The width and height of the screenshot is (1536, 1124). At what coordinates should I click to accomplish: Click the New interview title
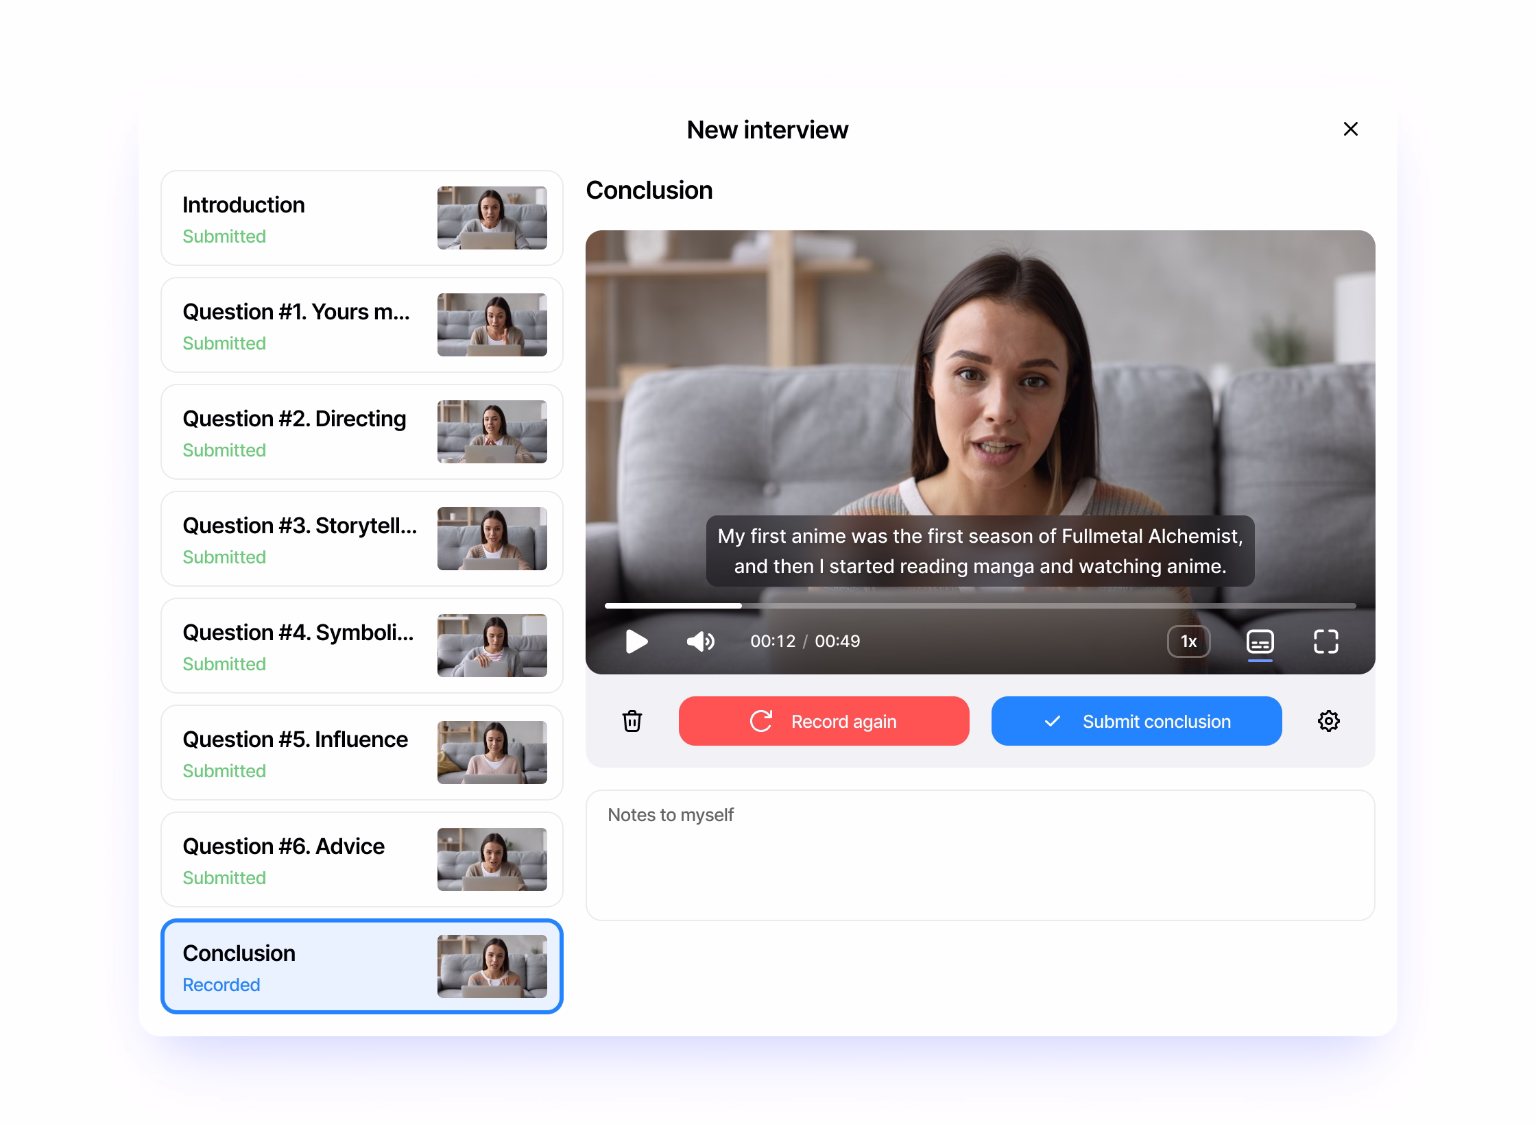pos(767,130)
